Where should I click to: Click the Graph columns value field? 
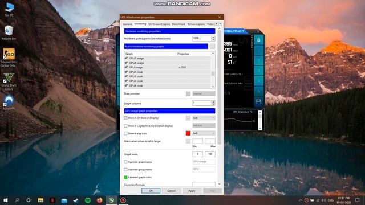pos(202,103)
